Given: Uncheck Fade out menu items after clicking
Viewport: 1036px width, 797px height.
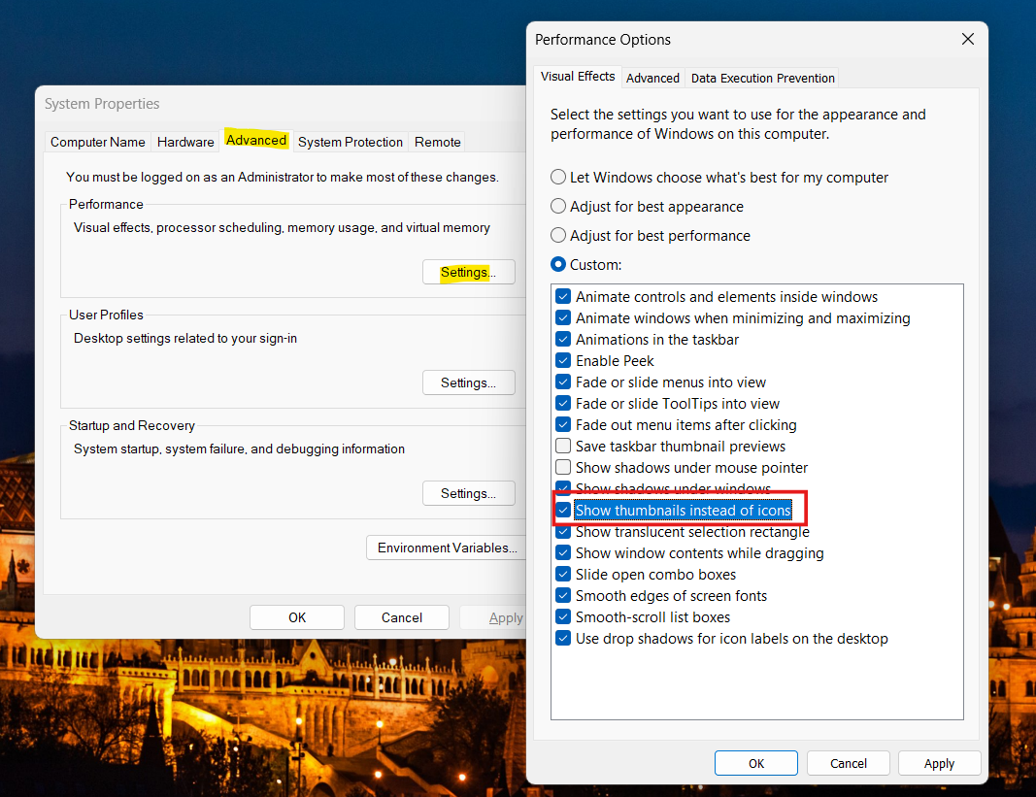Looking at the screenshot, I should [x=563, y=425].
